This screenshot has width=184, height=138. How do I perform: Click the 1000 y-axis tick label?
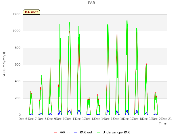point(17,31)
